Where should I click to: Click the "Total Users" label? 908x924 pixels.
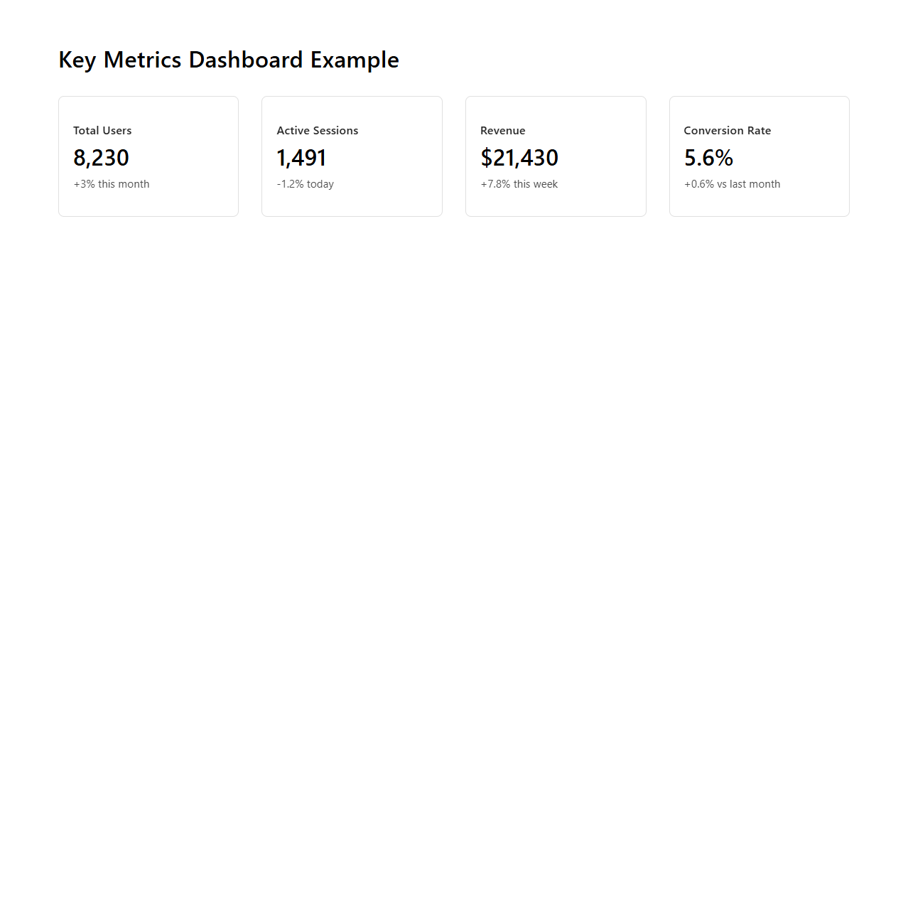[102, 131]
